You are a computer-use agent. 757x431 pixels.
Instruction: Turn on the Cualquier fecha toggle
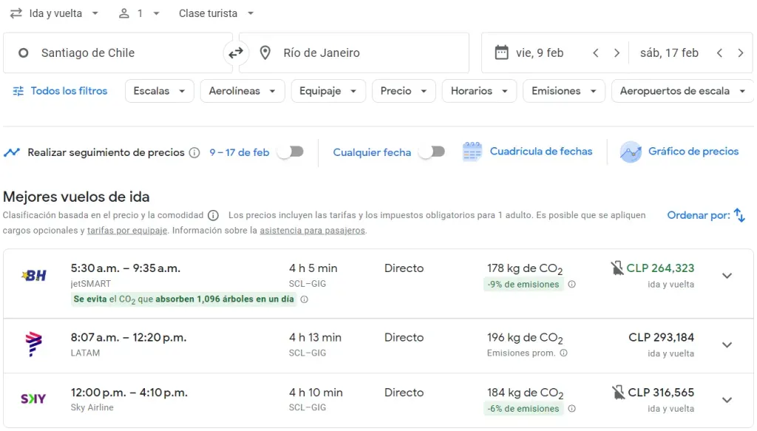tap(431, 152)
